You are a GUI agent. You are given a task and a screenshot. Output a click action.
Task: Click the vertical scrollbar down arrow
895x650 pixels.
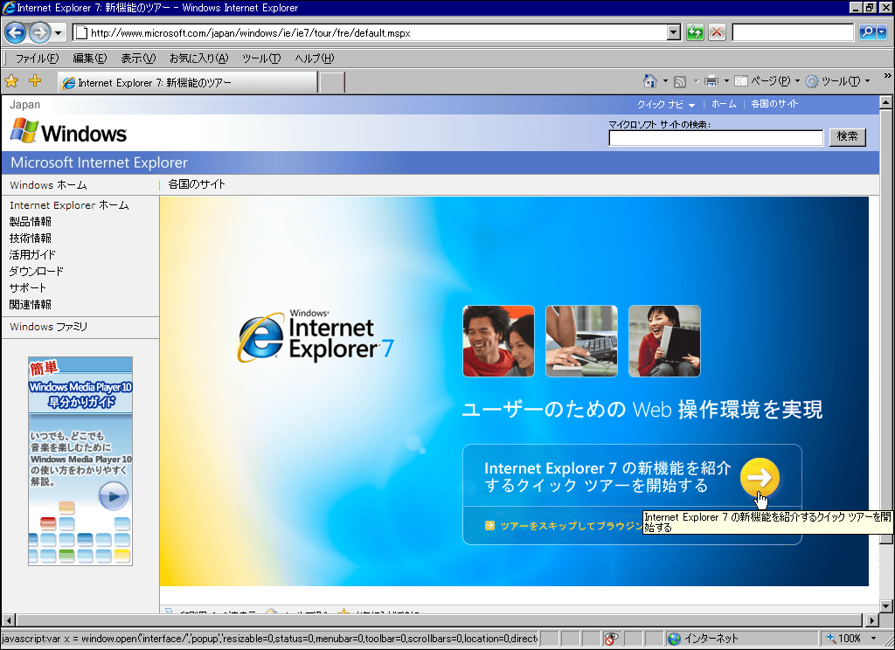coord(886,605)
